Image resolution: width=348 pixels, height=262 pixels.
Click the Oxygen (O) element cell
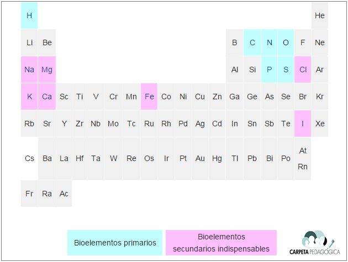coord(286,42)
